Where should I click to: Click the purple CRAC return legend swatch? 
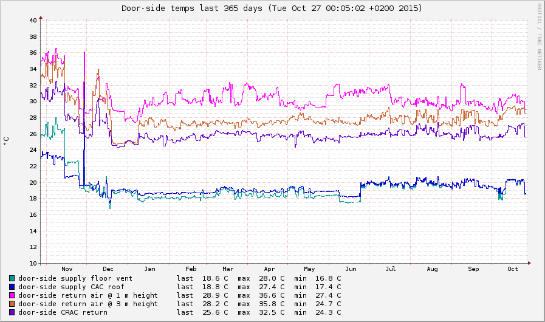pos(12,313)
